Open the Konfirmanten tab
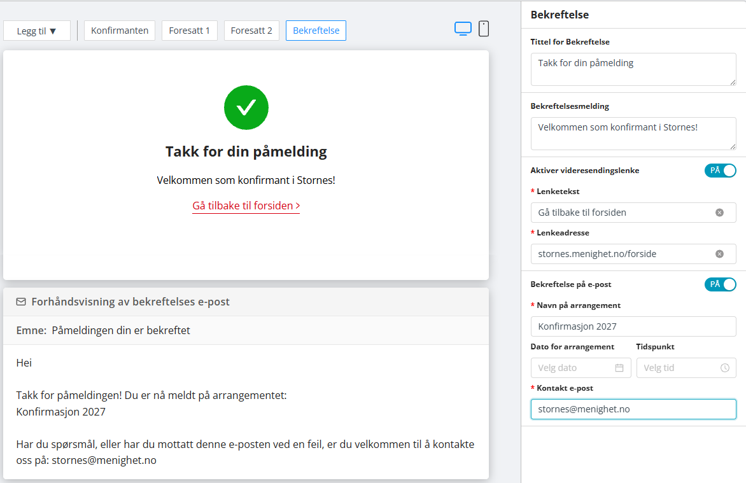The width and height of the screenshot is (746, 483). tap(120, 31)
